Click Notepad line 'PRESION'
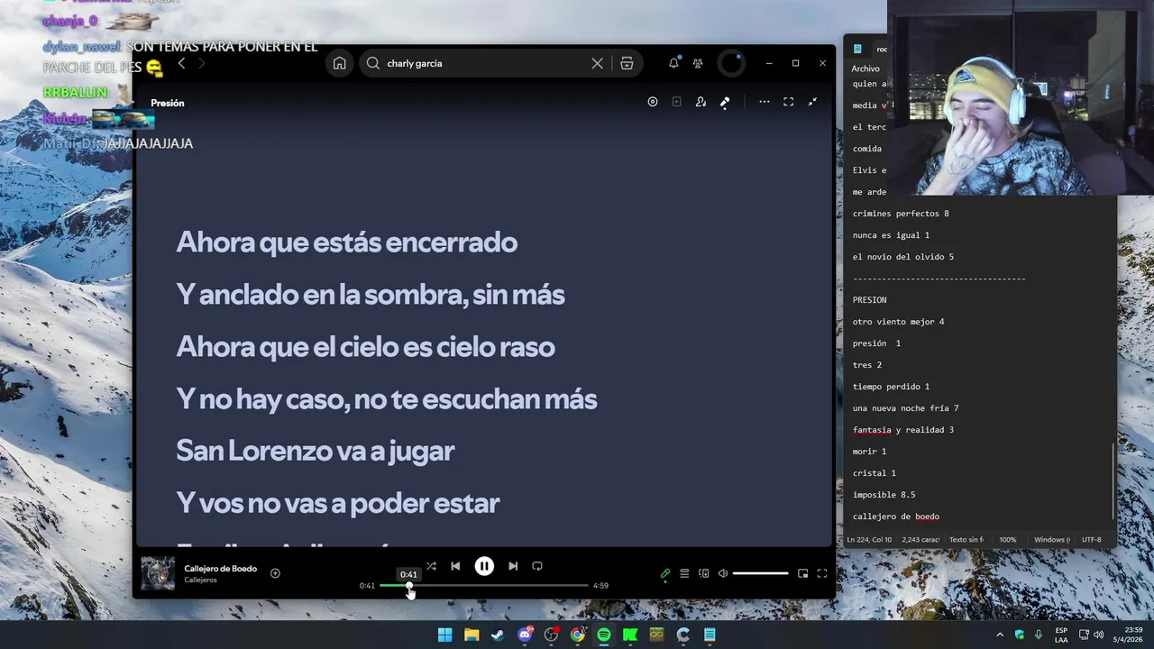Viewport: 1154px width, 649px height. [x=869, y=300]
